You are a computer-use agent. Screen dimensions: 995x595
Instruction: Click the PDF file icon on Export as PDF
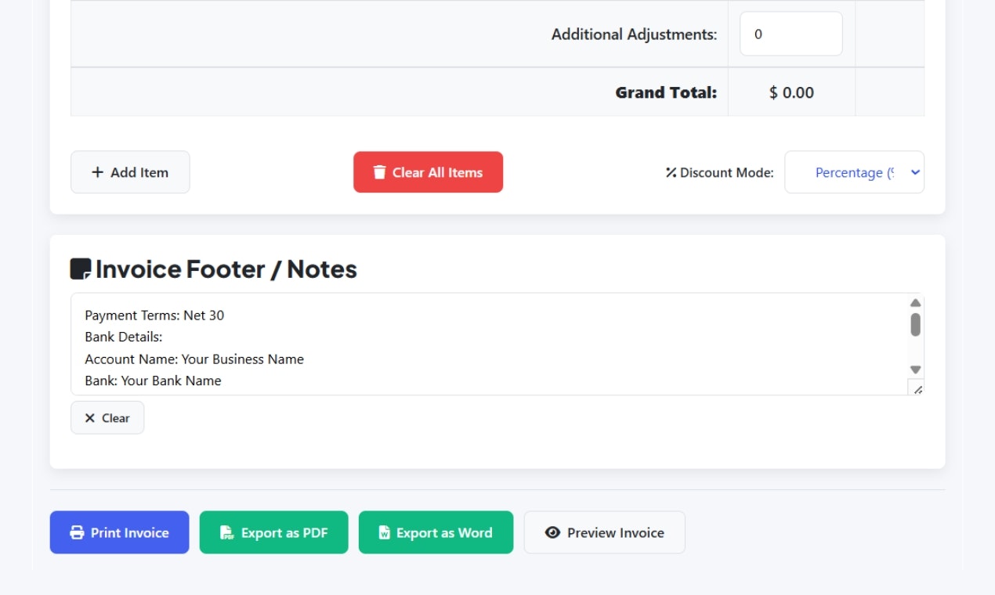(x=227, y=532)
